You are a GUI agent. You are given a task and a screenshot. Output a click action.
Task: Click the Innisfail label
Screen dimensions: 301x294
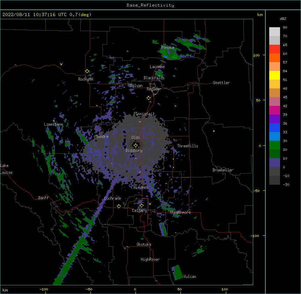(x=145, y=114)
